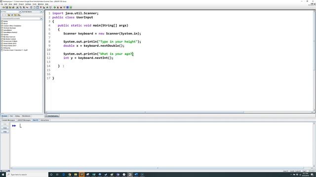Switch to the Find tab

(11, 116)
